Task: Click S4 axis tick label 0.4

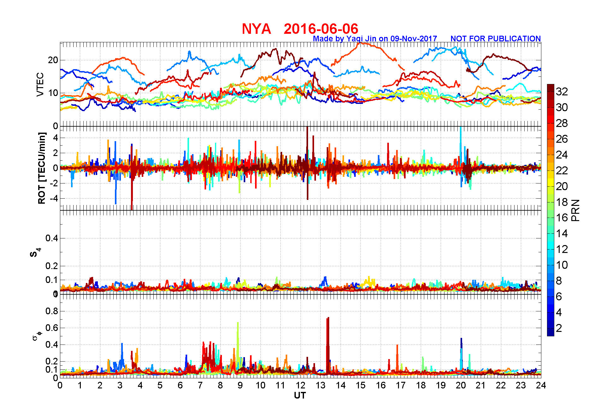Action: pos(52,238)
